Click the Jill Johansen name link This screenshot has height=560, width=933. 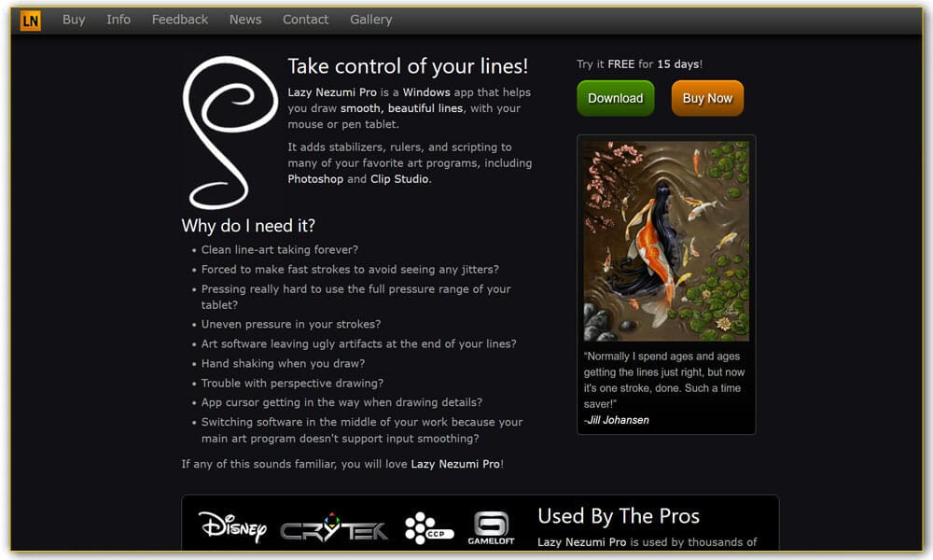coord(617,420)
